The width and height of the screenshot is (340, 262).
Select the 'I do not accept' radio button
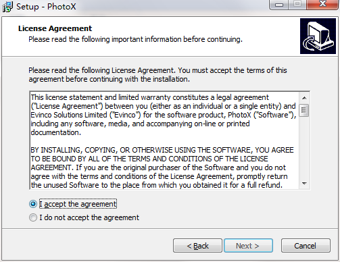pyautogui.click(x=33, y=217)
